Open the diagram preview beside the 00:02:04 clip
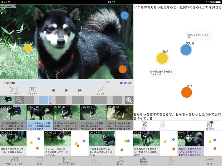The width and height of the screenshot is (222, 166). click(x=36, y=143)
